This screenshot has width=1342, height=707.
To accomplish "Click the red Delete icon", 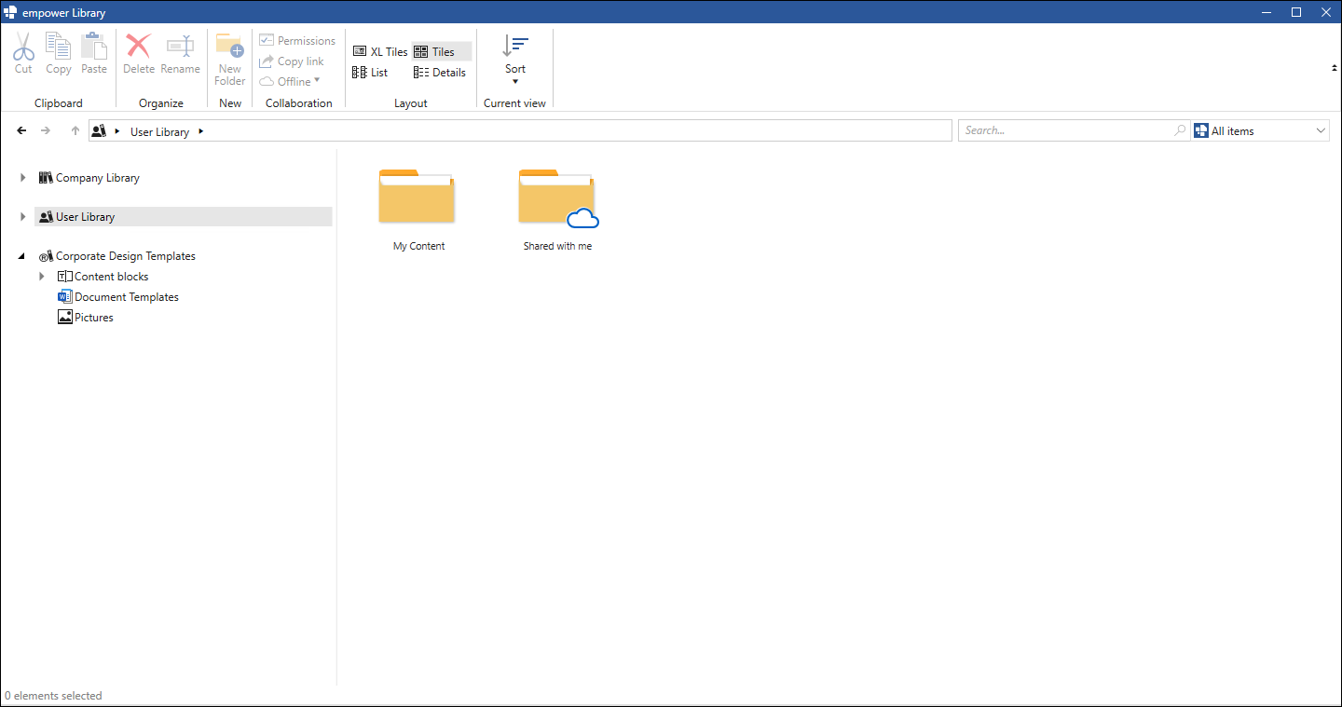I will (139, 46).
